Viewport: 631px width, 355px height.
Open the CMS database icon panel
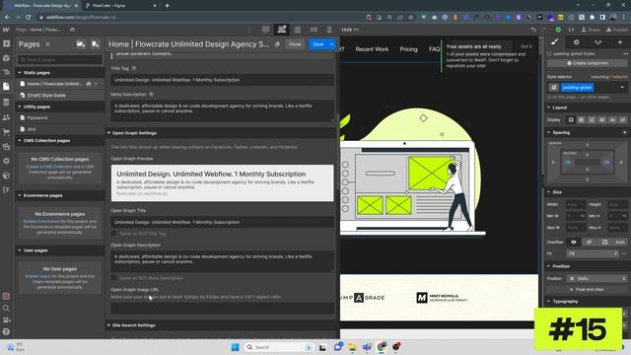[6, 102]
